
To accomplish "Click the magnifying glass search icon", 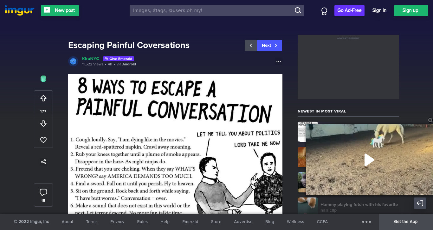I will point(298,10).
